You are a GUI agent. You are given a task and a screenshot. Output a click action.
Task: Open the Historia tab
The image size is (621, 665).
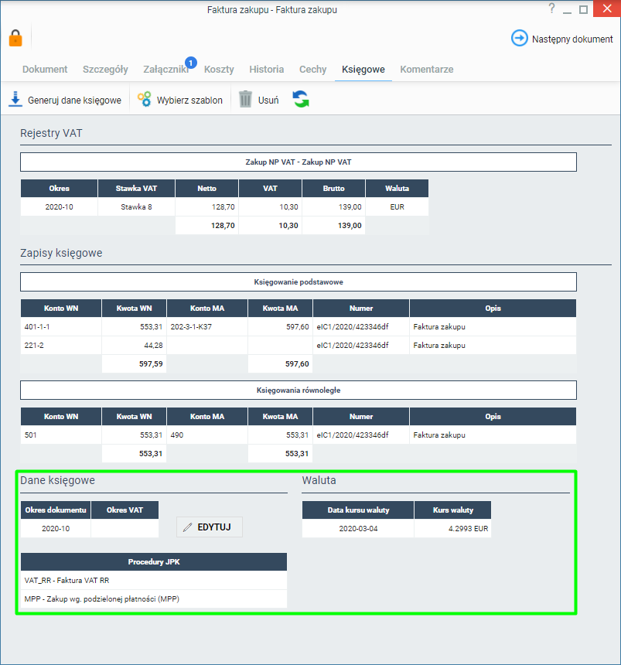(266, 69)
